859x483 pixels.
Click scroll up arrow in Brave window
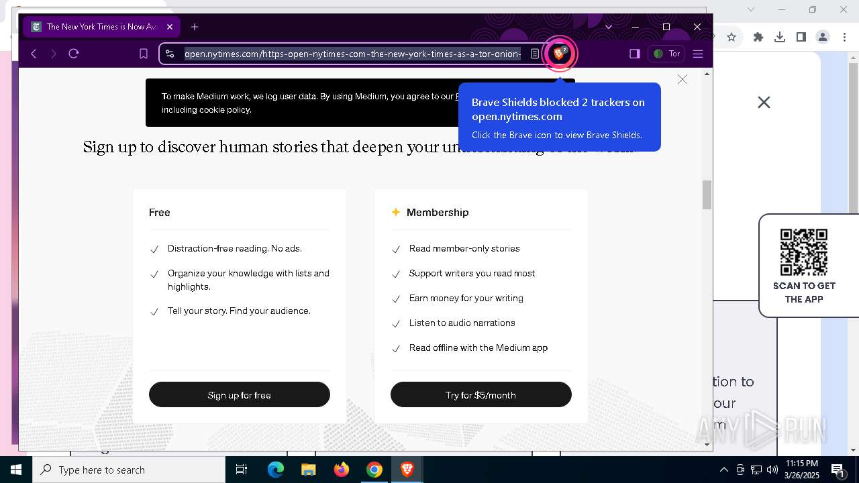707,74
